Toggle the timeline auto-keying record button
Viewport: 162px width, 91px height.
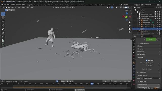(x=57, y=81)
